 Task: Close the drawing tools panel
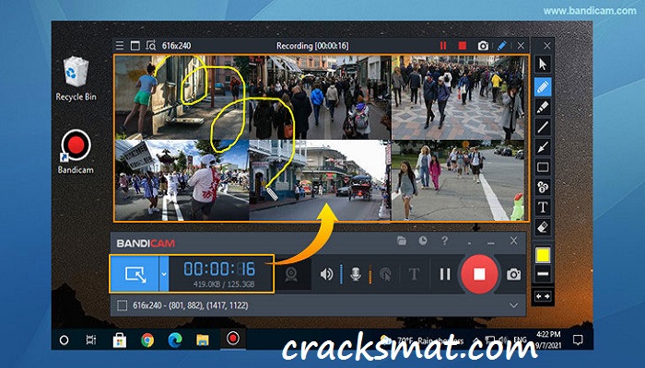[547, 46]
